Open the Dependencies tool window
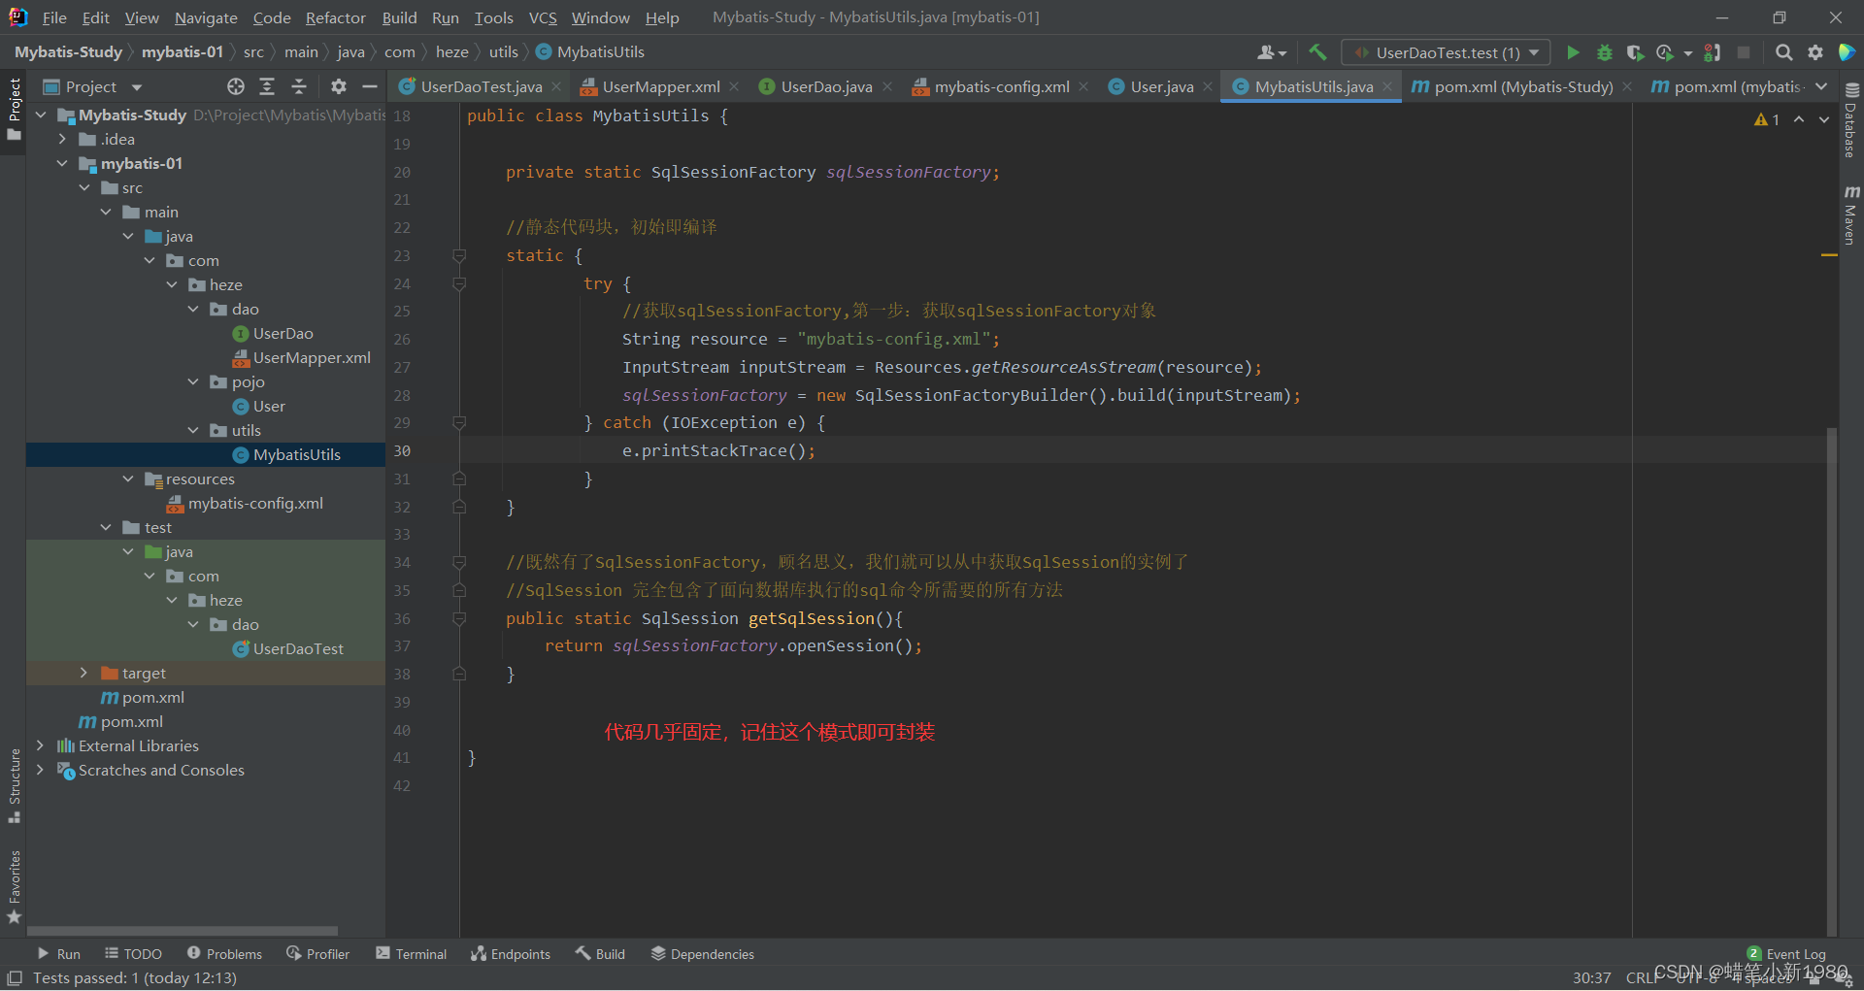This screenshot has height=991, width=1864. (x=702, y=954)
